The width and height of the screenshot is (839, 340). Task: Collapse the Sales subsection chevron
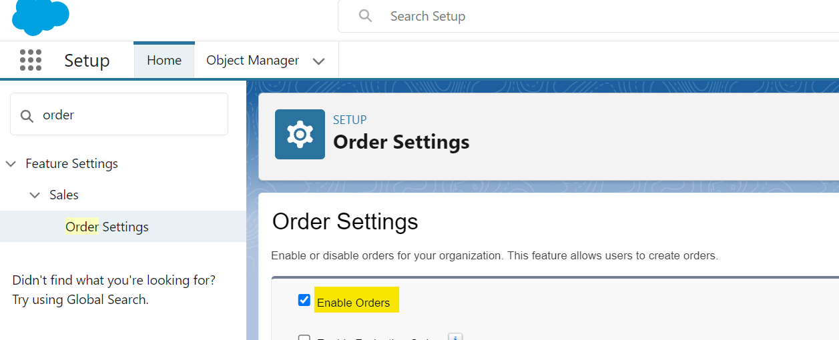point(35,195)
